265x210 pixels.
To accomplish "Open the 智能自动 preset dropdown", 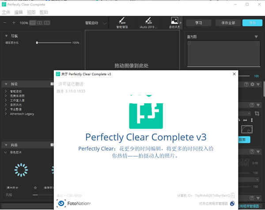I will point(96,23).
